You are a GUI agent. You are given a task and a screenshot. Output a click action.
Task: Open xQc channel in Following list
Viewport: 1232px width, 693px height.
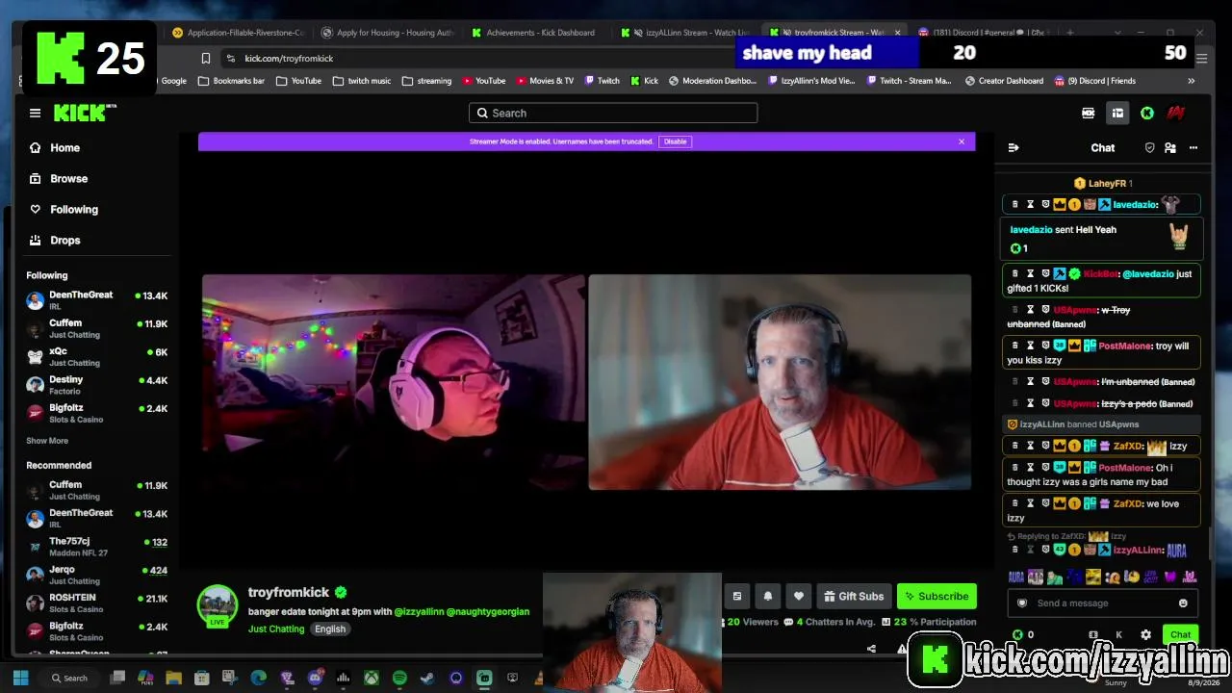coord(97,357)
